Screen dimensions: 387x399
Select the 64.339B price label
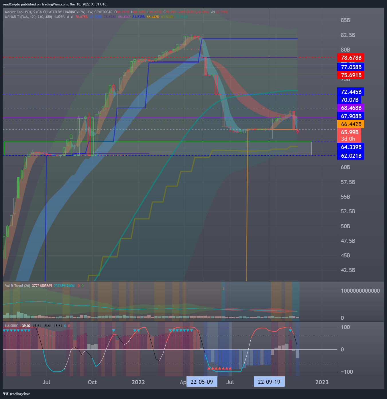coord(351,147)
